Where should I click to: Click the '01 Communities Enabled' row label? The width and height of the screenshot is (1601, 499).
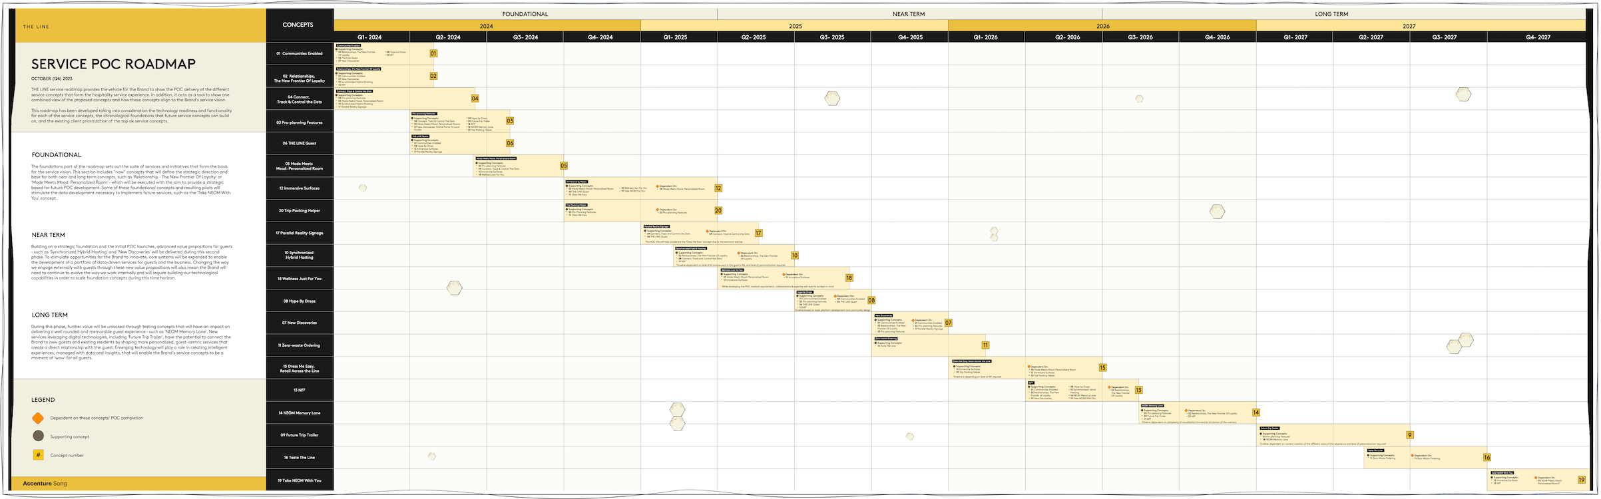tap(300, 53)
